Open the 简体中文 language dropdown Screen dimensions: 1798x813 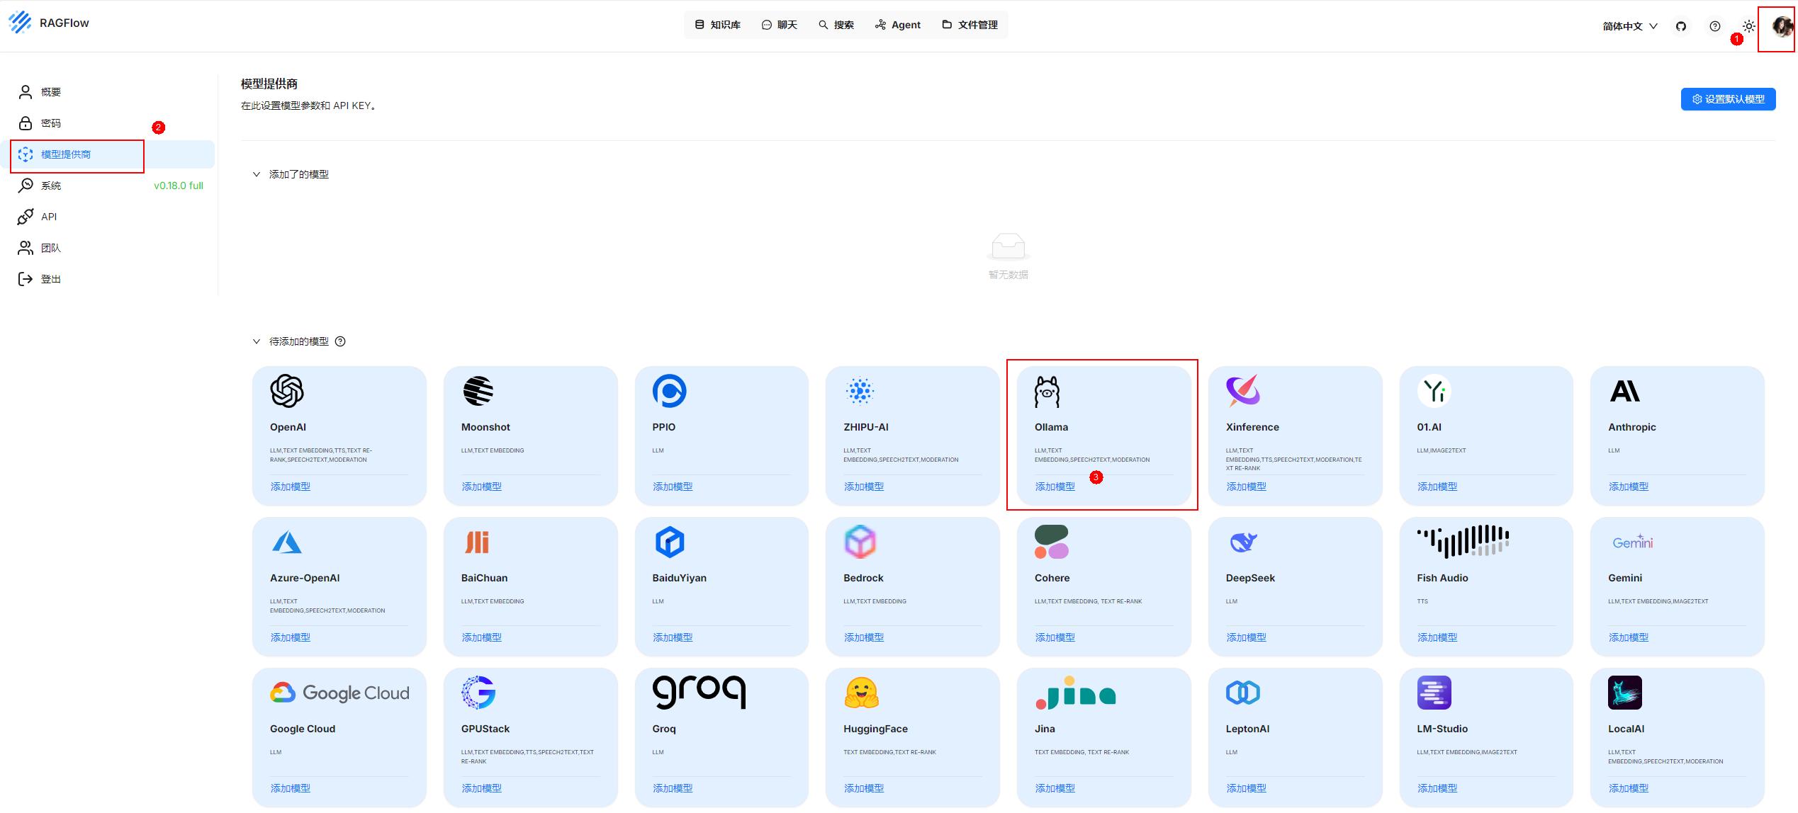[1630, 26]
